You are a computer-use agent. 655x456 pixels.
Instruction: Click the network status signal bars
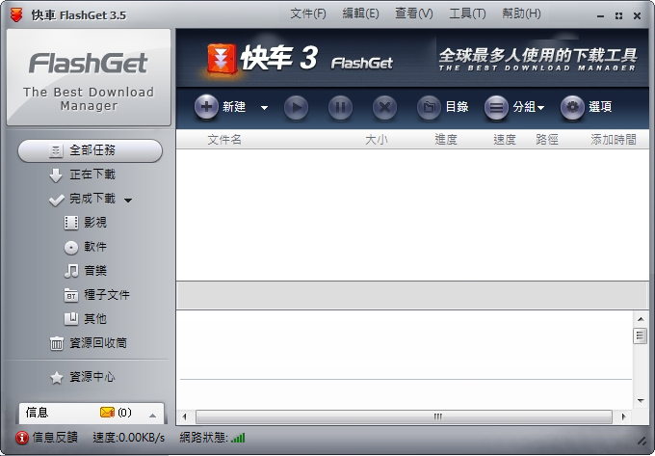click(238, 438)
